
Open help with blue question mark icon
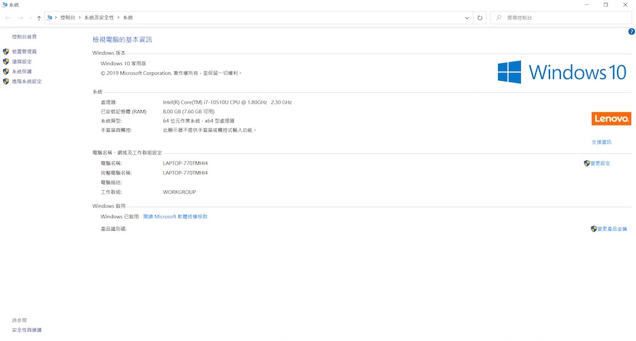click(632, 32)
